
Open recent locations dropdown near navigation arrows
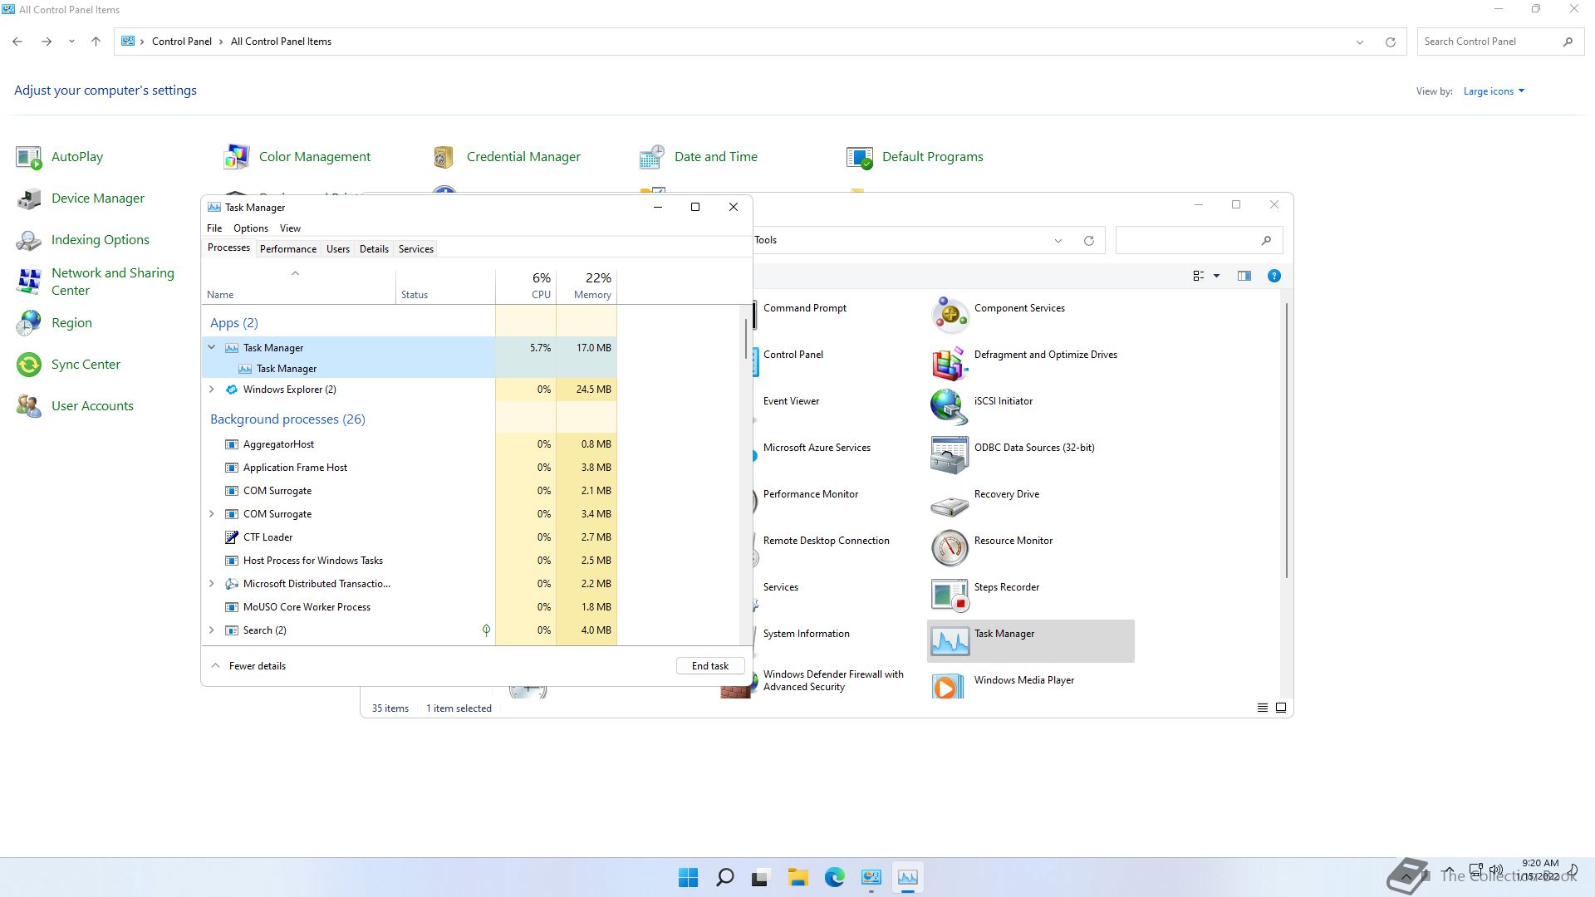(71, 42)
